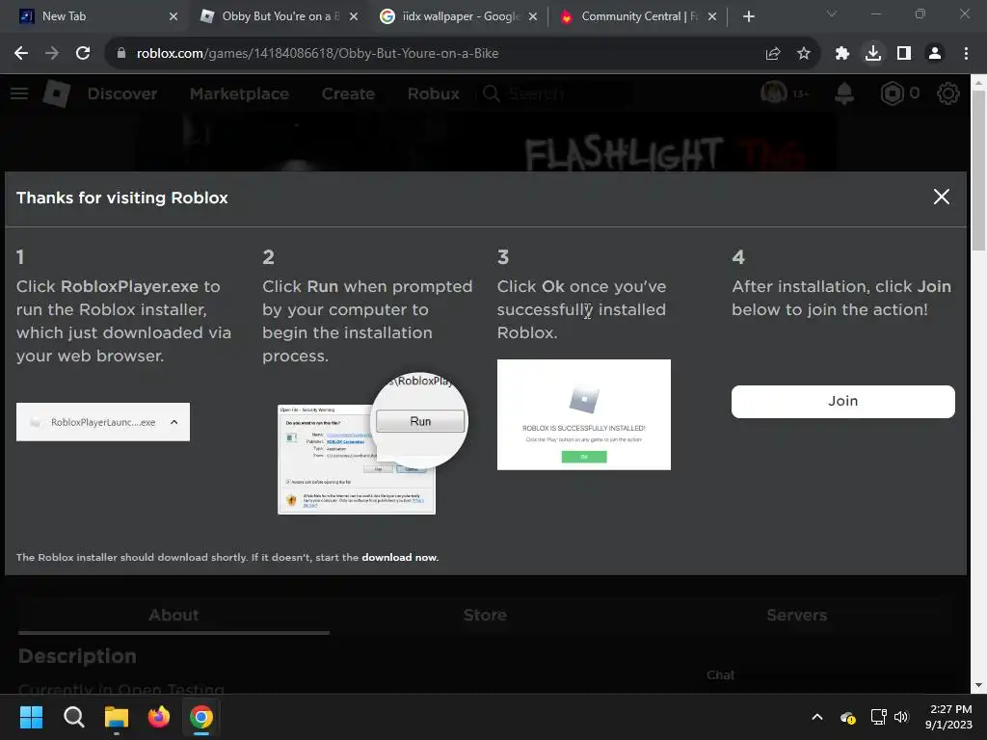Open Roblox settings gear

click(947, 93)
